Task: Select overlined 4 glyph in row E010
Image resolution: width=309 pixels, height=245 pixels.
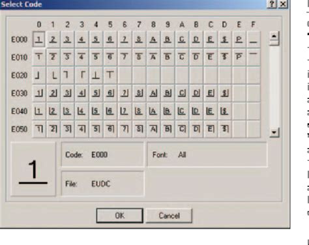Action: click(x=81, y=57)
